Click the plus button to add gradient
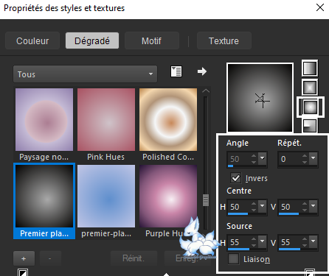The width and height of the screenshot is (329, 276). (24, 258)
